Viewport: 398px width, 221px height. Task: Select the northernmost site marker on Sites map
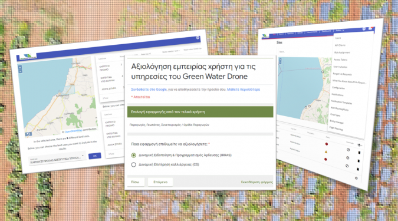point(323,72)
